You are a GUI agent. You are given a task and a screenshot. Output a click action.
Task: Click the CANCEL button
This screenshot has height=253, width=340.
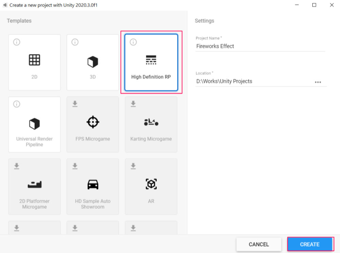pos(259,244)
